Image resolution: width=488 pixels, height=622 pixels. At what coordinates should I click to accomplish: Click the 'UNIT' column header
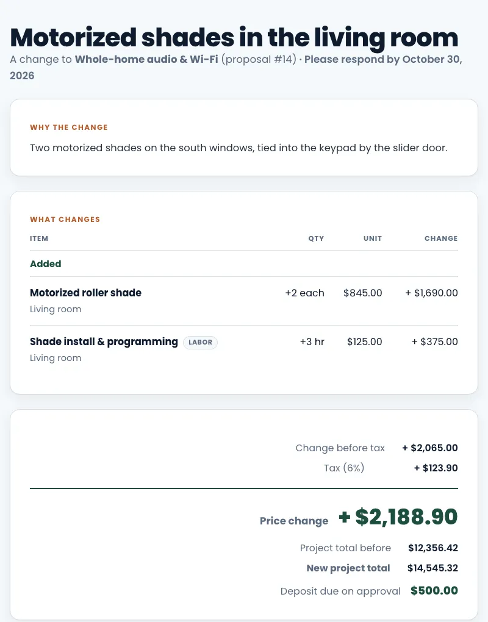click(x=373, y=238)
